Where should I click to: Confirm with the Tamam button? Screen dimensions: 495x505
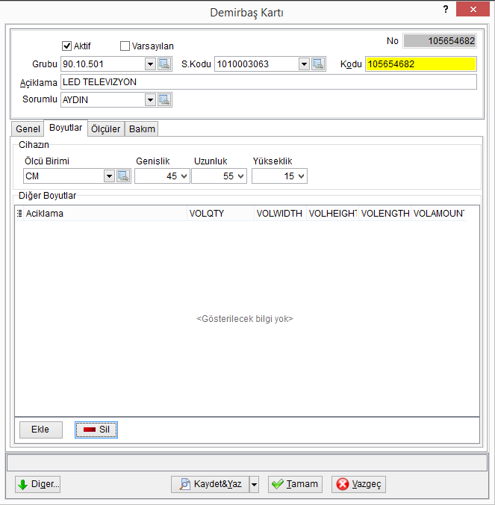coord(295,484)
